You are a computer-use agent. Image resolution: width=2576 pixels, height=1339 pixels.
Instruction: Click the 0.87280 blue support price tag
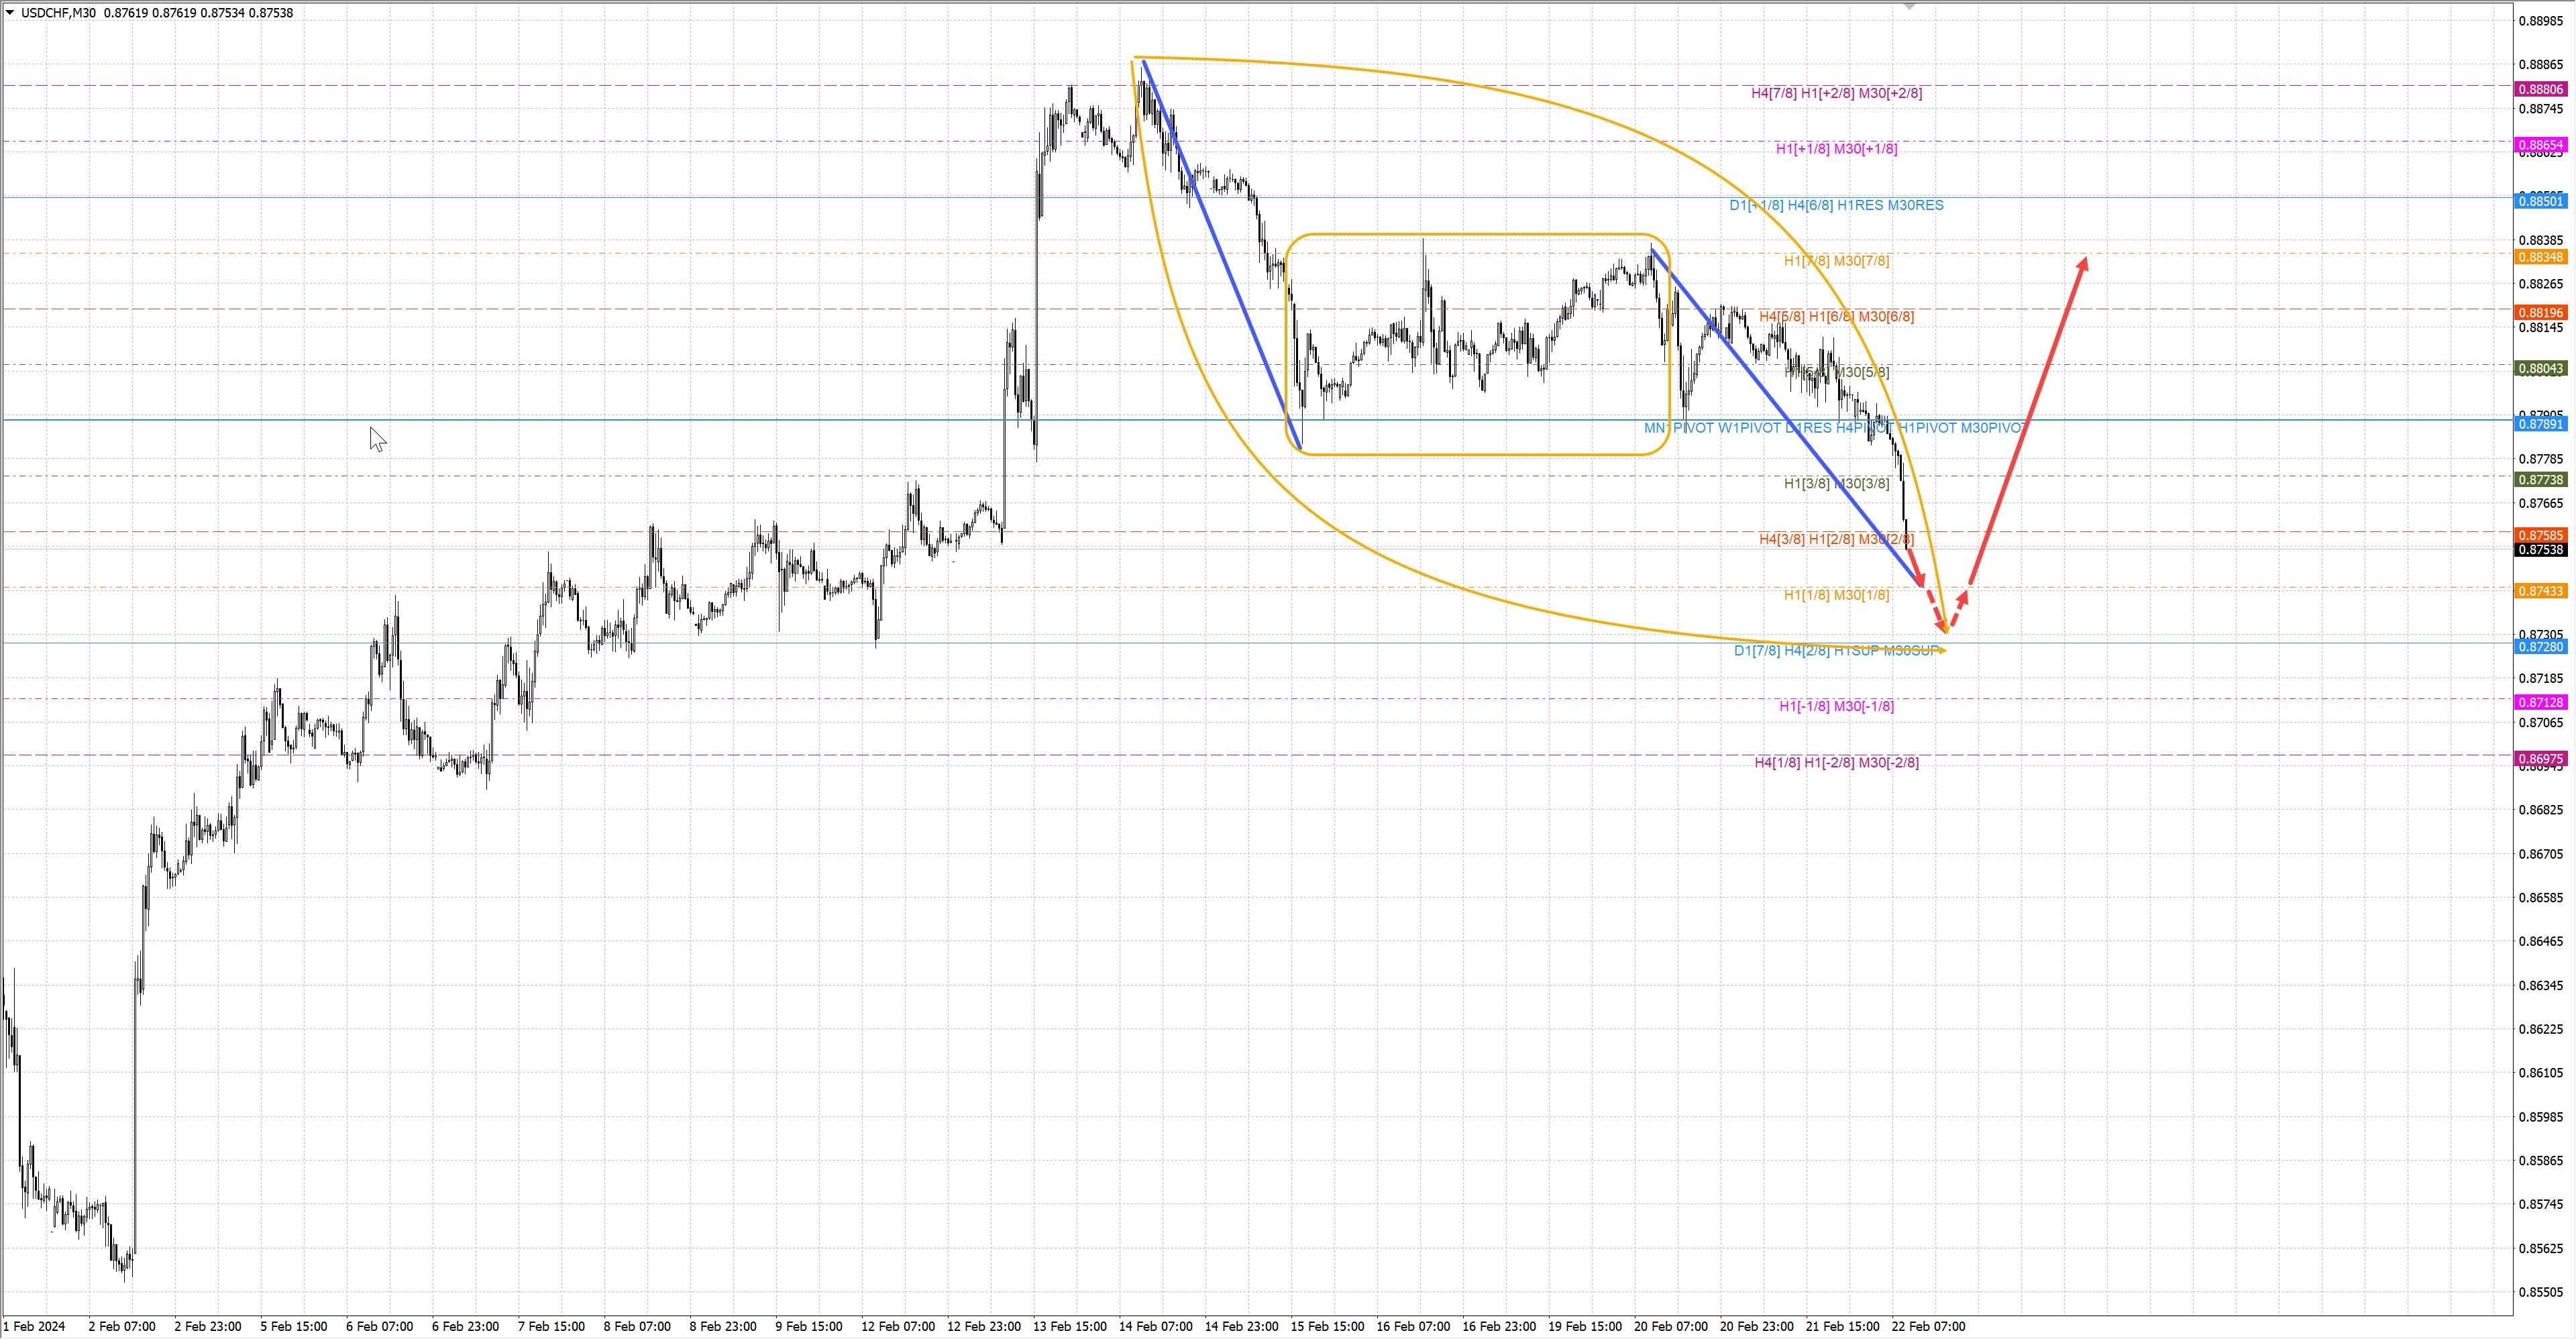(2540, 647)
